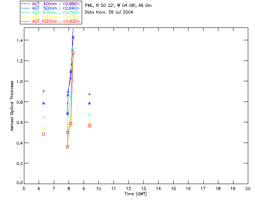This screenshot has width=255, height=204.
Task: Select the isolated red square marker after 9 GMT
Action: pos(89,126)
